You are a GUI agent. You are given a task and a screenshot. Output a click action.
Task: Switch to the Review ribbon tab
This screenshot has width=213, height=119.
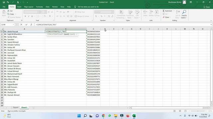click(55, 7)
